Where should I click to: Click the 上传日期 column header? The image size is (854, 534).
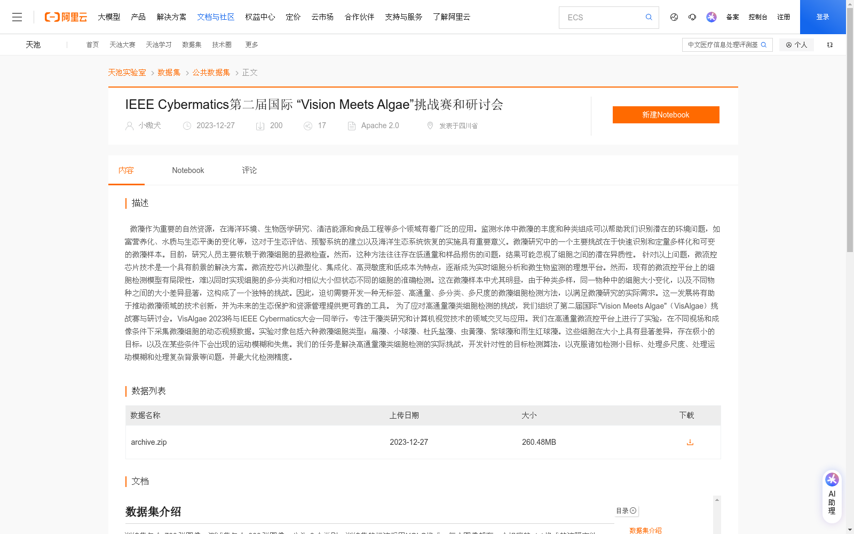coord(404,415)
